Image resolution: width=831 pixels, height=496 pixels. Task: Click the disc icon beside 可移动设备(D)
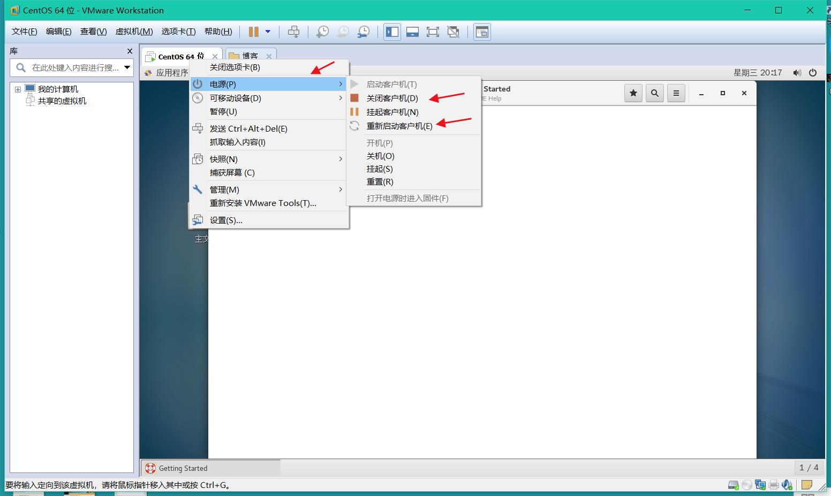pyautogui.click(x=198, y=98)
